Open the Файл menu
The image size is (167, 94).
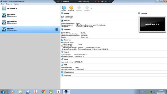pos(3,4)
